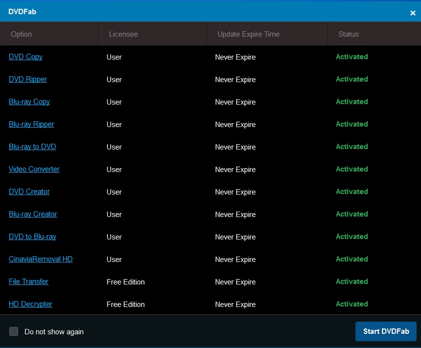Close the DVDFab dialog

tap(413, 13)
